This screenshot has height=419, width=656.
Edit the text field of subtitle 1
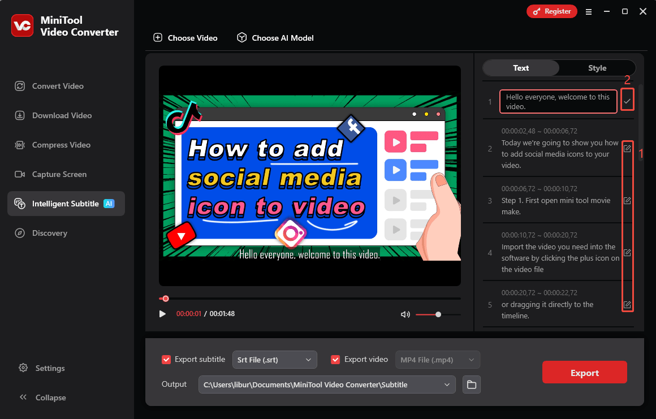pos(558,102)
